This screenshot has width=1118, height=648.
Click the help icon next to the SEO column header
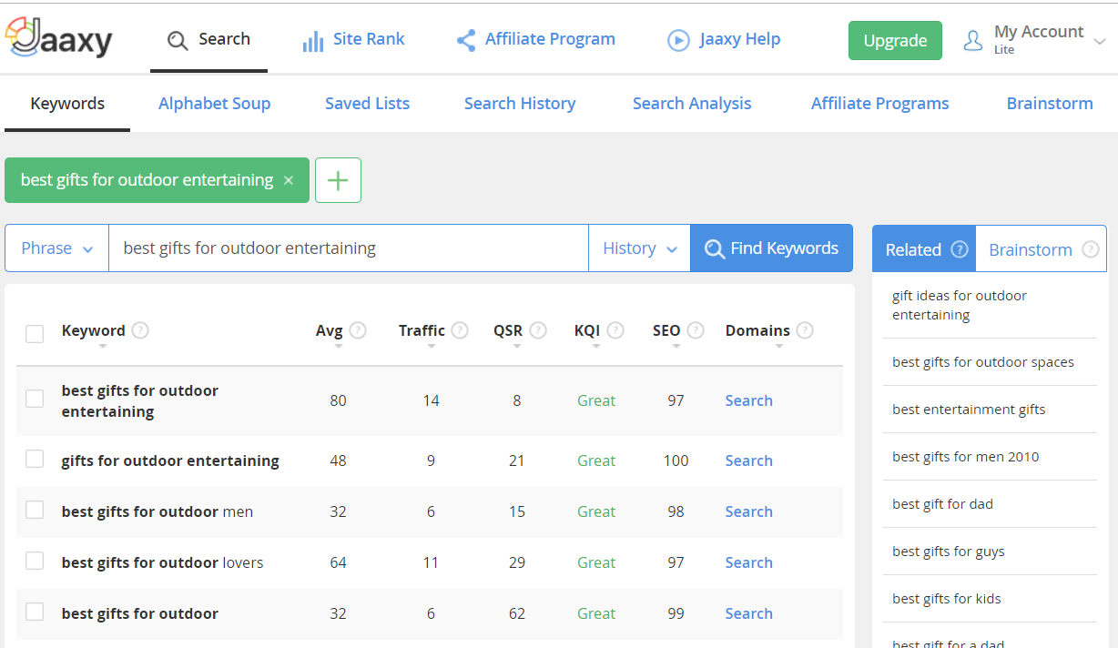696,330
